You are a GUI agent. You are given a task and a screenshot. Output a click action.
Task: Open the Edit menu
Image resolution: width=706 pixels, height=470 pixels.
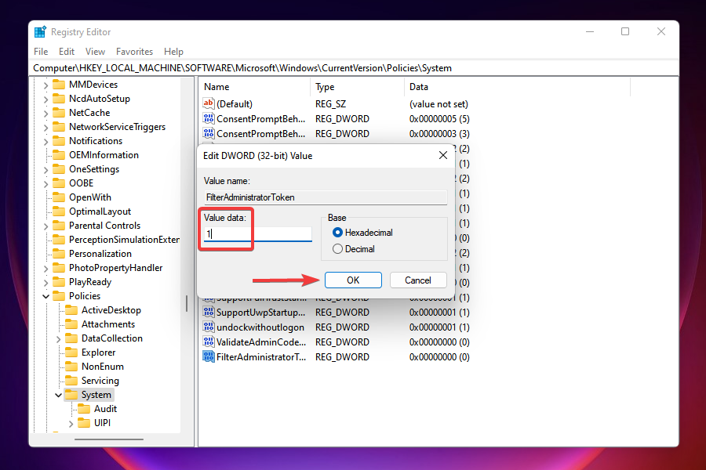pos(67,51)
